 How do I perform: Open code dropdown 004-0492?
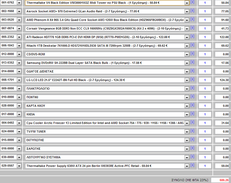coord(19,123)
